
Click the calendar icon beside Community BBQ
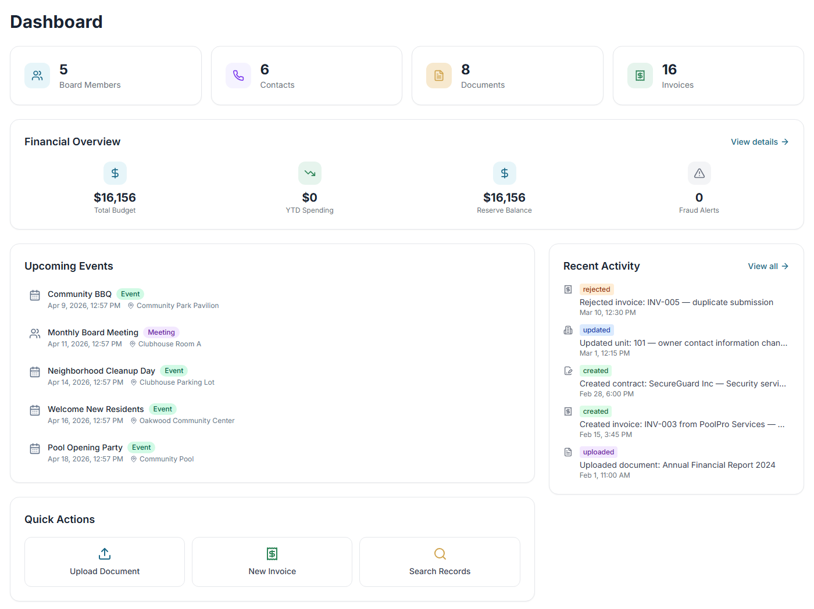(34, 295)
